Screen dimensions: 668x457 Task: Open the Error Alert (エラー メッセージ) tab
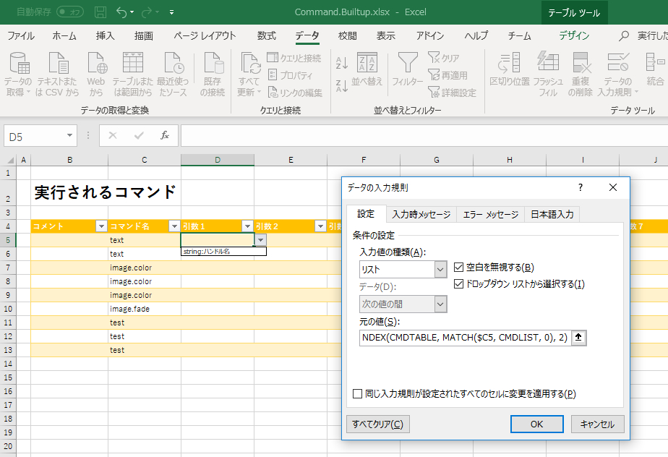coord(491,215)
